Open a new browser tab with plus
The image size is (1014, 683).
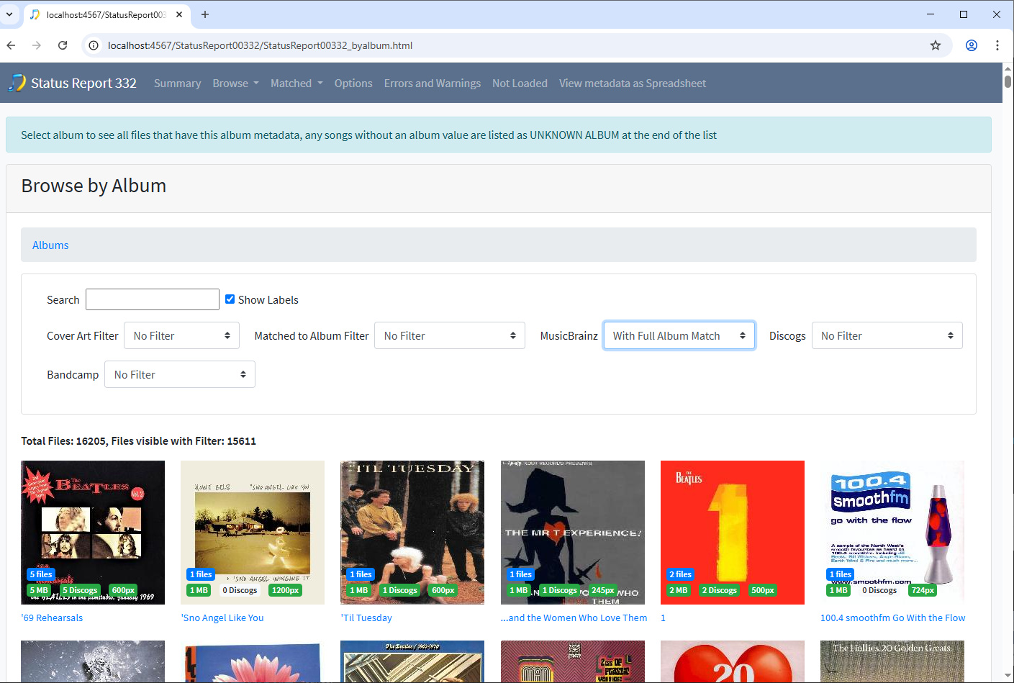click(205, 14)
